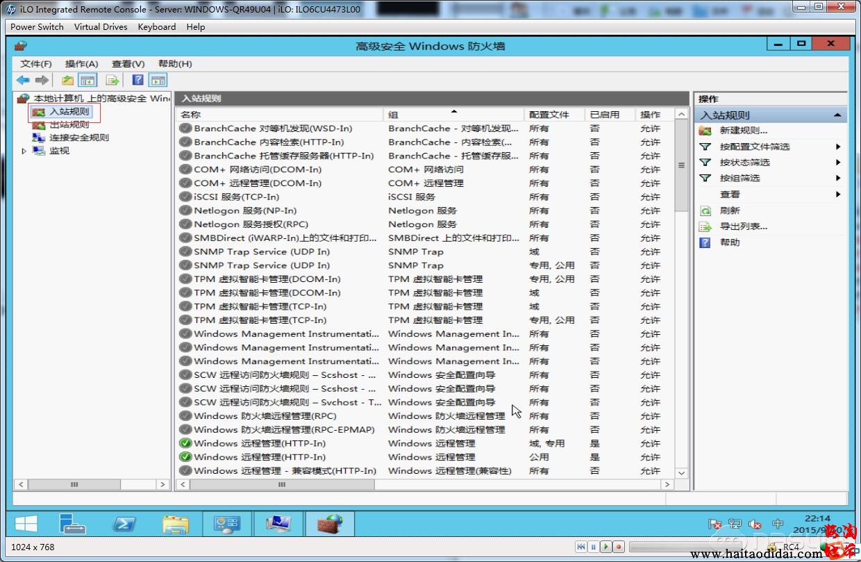Click the blue back arrow in toolbar
The image size is (861, 562).
[23, 80]
